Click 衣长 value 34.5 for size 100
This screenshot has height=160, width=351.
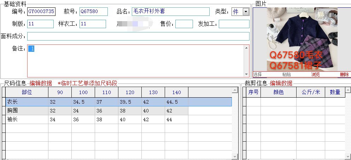(x=83, y=102)
